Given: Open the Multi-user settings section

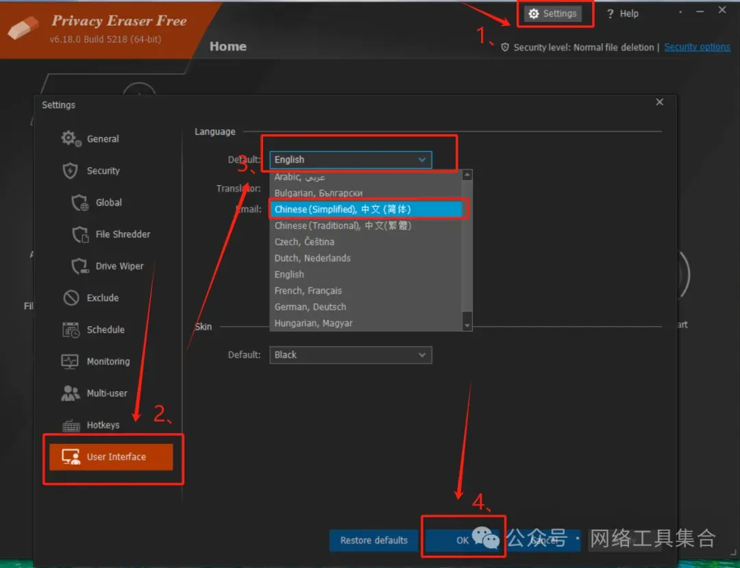Looking at the screenshot, I should tap(107, 393).
